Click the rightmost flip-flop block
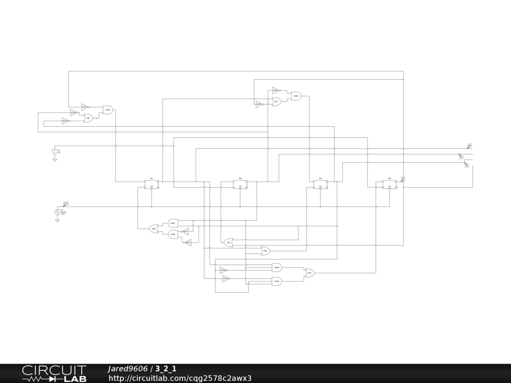Screen dimensions: 511x383 click(390, 185)
